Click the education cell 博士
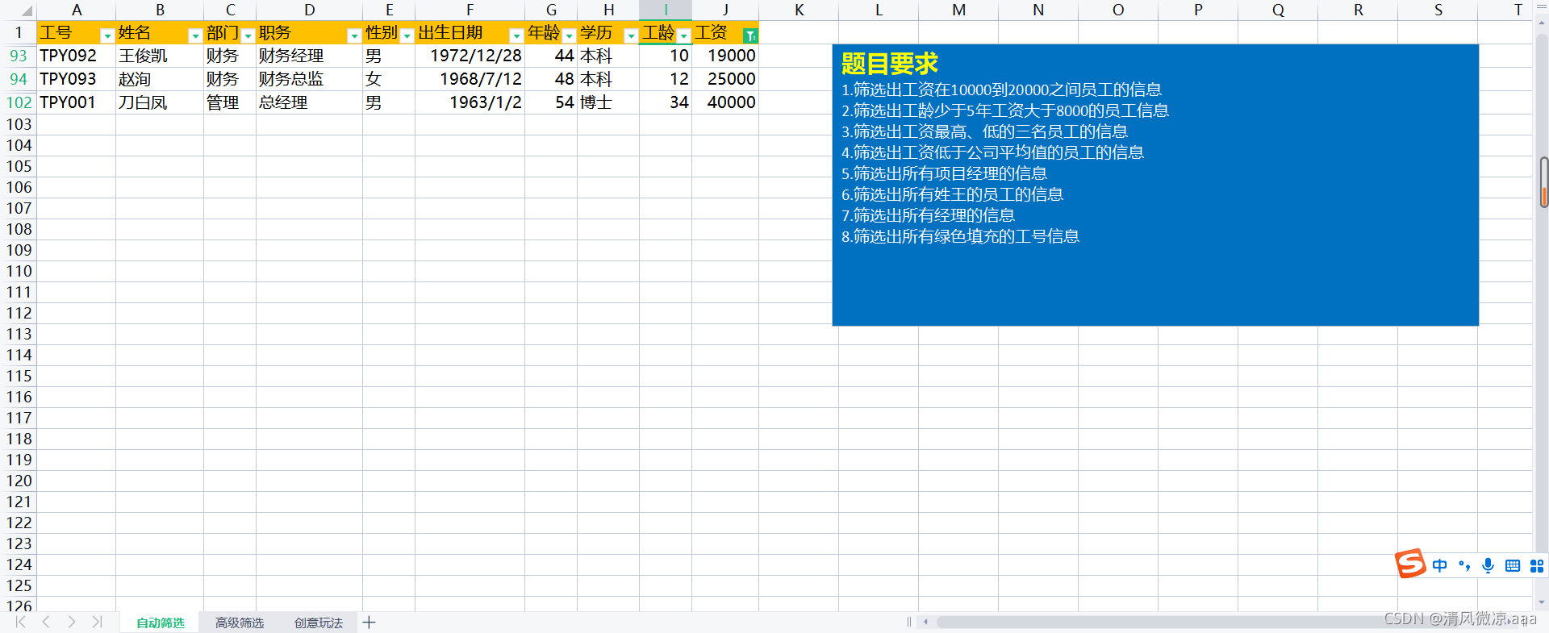 point(608,102)
